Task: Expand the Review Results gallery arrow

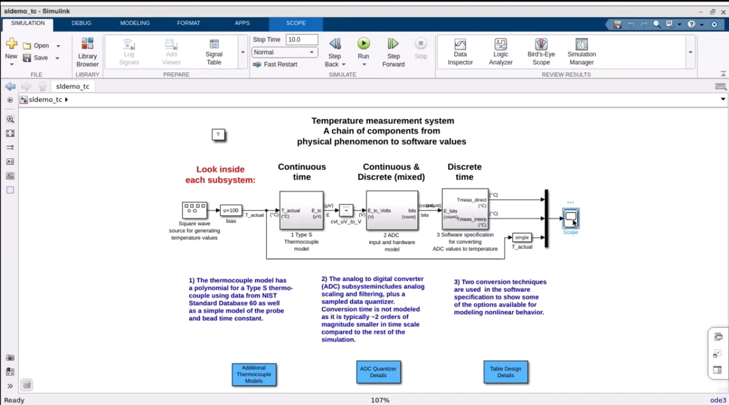Action: pyautogui.click(x=690, y=52)
